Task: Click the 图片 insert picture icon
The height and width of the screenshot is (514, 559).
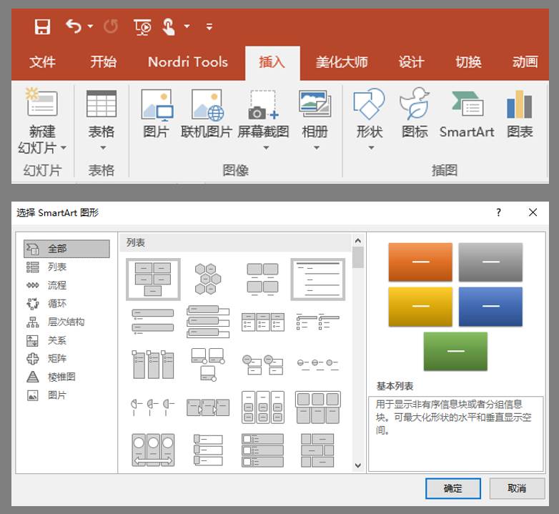Action: 157,113
